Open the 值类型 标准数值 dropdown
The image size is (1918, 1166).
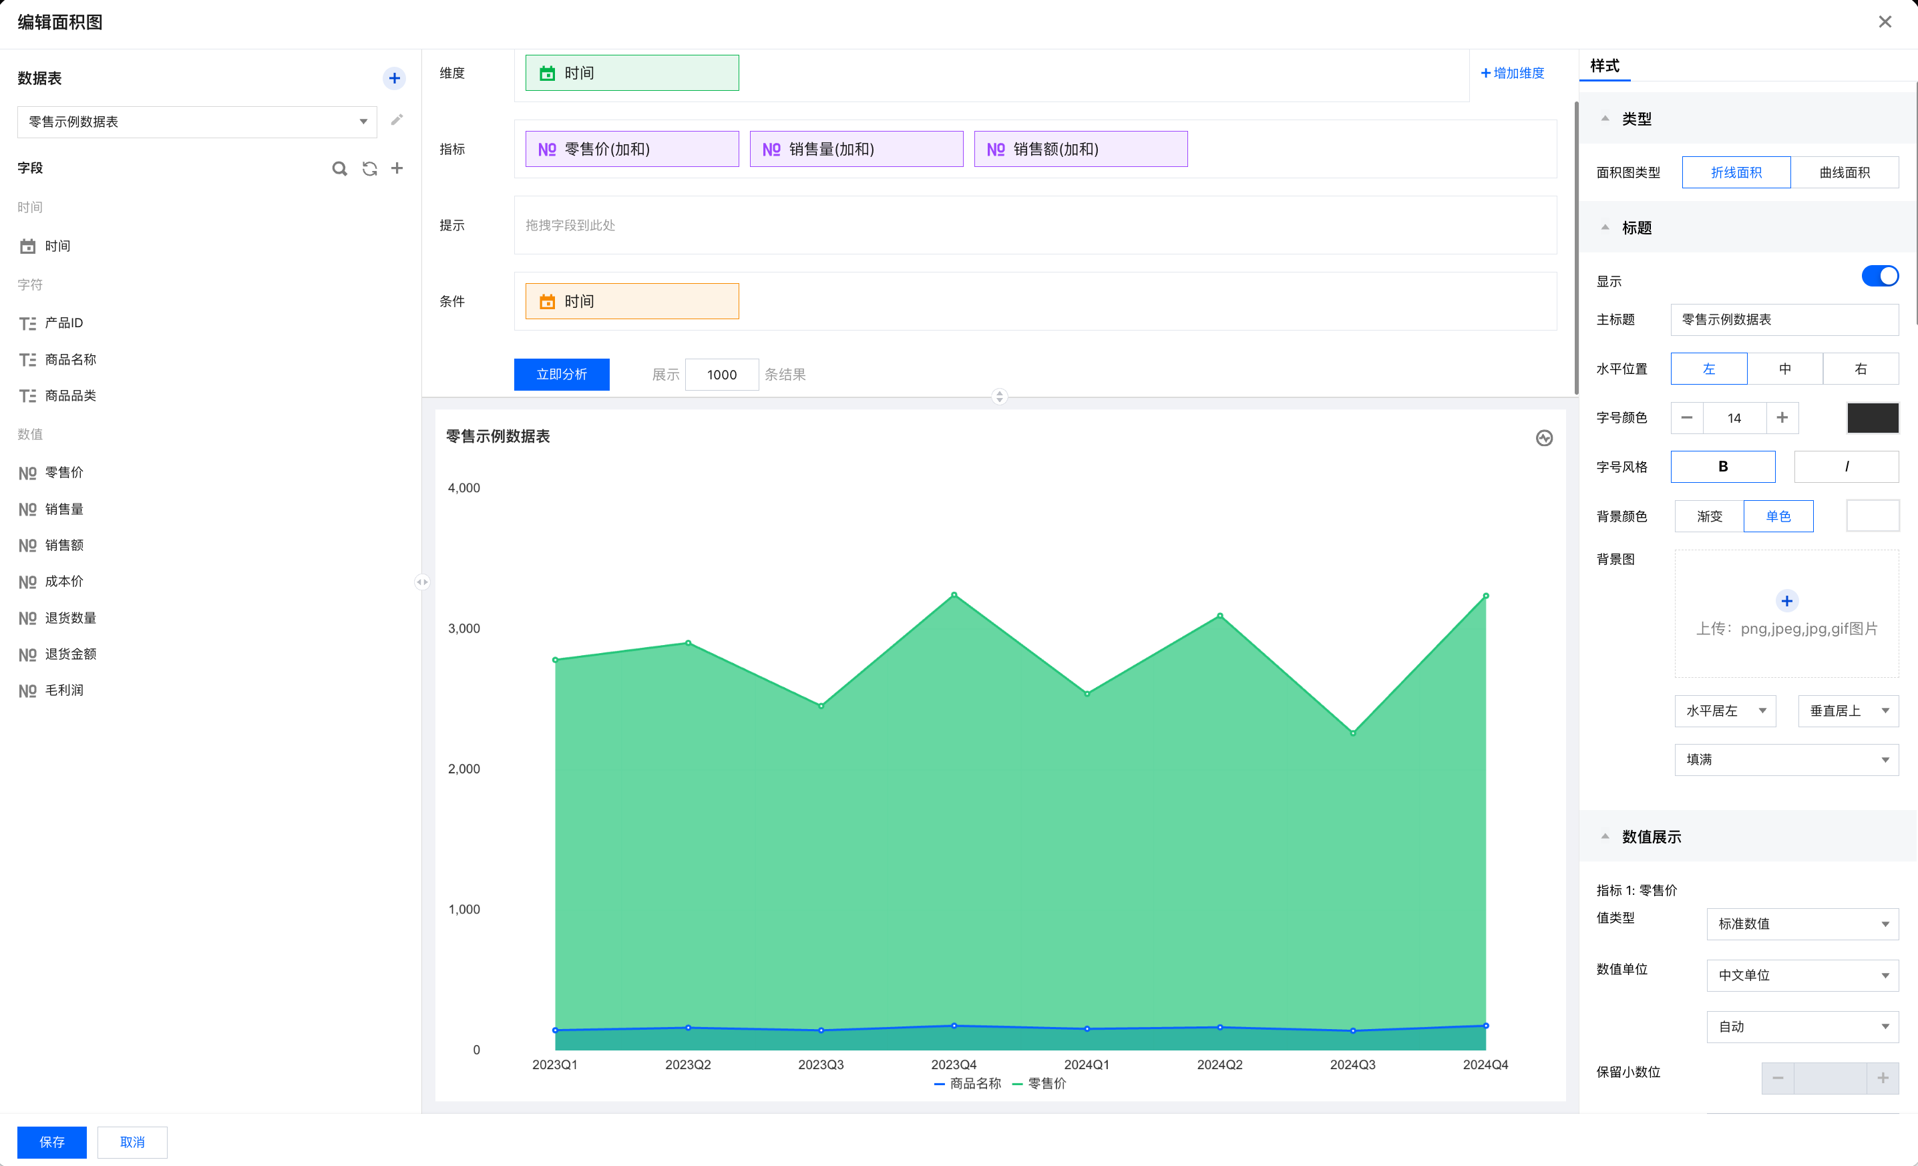pos(1802,924)
